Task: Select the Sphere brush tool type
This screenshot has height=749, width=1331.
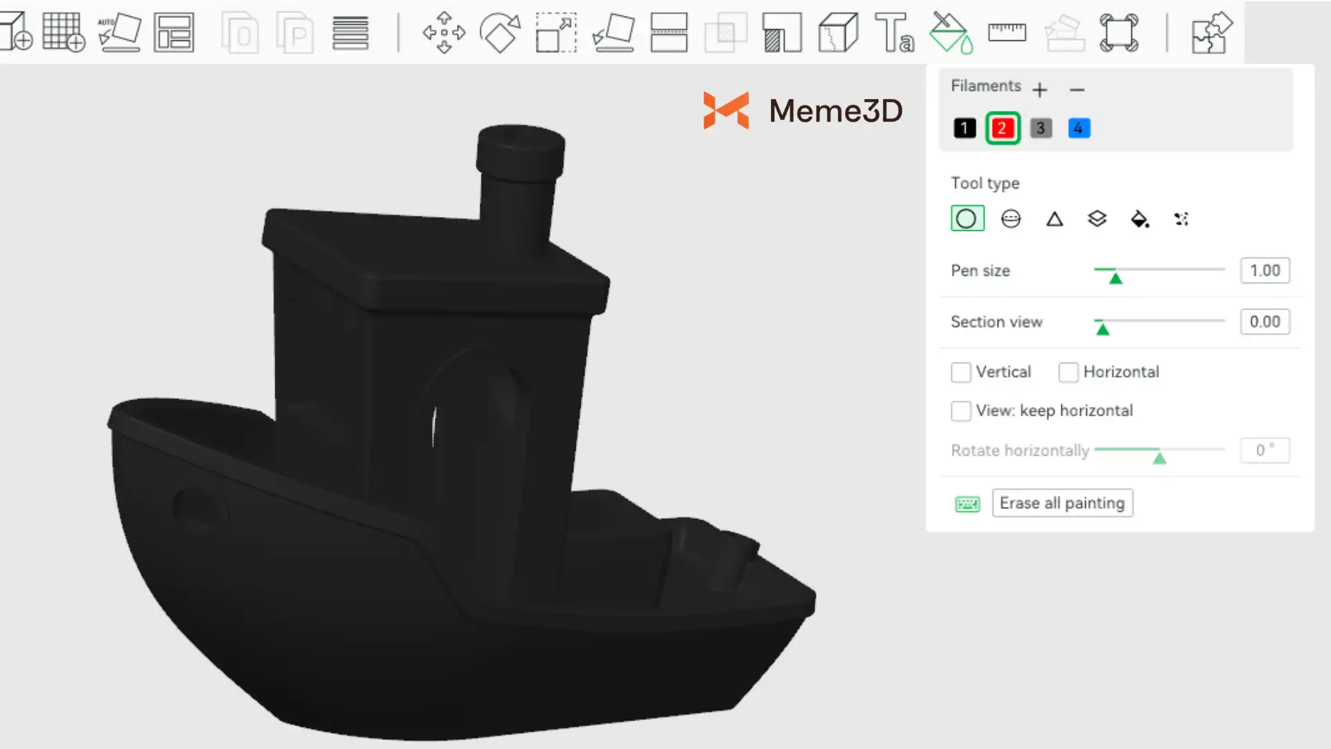Action: tap(1011, 219)
